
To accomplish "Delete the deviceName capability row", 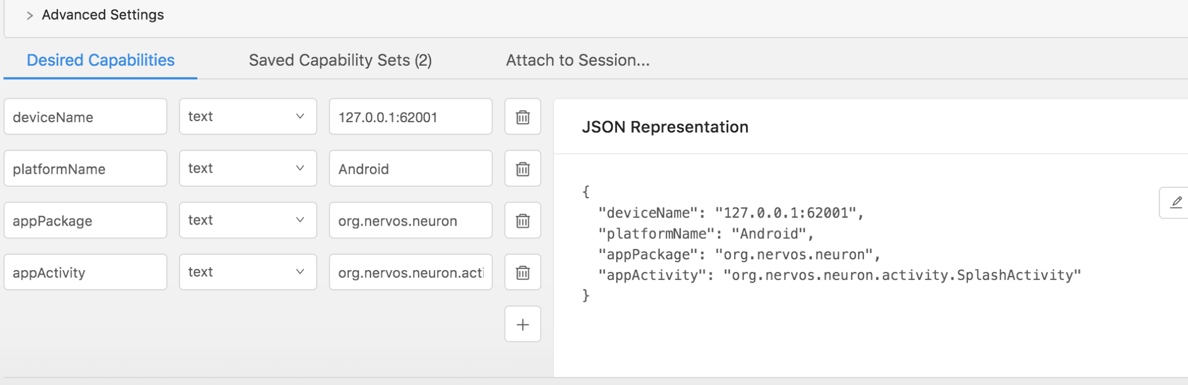I will 523,117.
